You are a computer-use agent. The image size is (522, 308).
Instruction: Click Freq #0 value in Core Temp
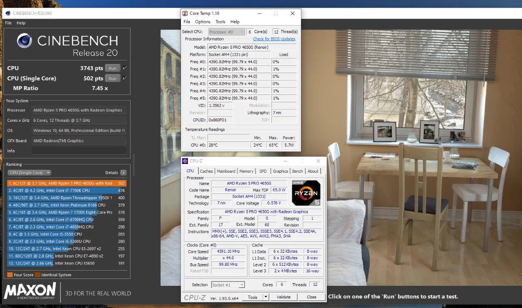239,62
